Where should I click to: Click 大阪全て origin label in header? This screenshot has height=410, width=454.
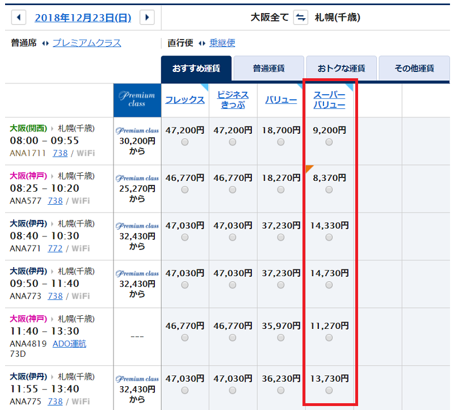(270, 18)
